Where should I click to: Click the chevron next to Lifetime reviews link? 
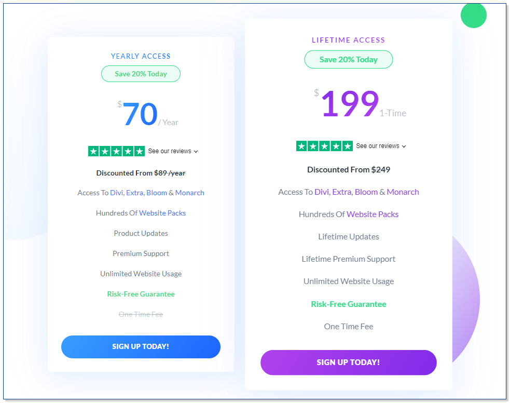pos(404,146)
